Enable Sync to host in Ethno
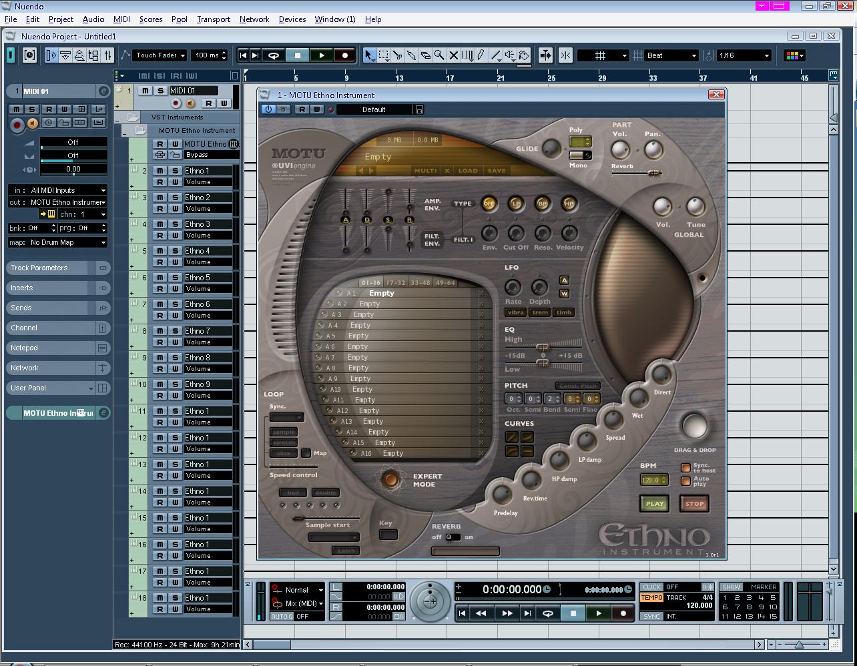 click(x=685, y=468)
